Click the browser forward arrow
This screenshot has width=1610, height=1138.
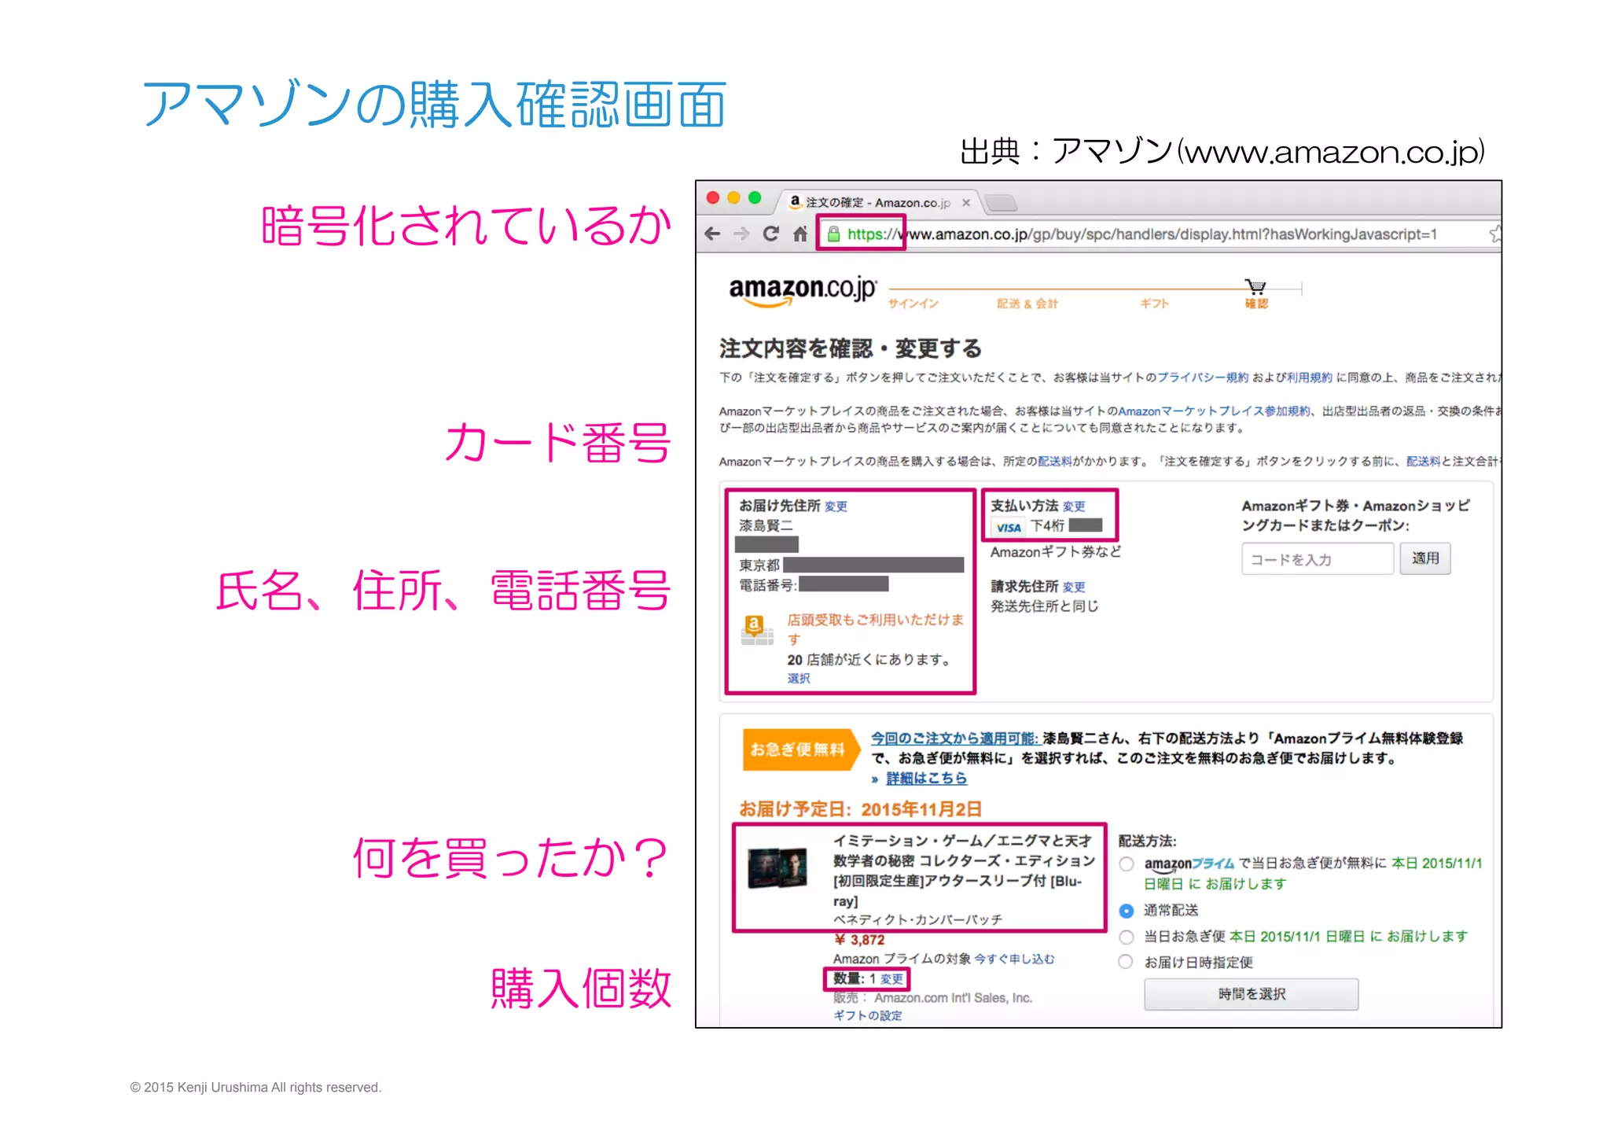(741, 234)
